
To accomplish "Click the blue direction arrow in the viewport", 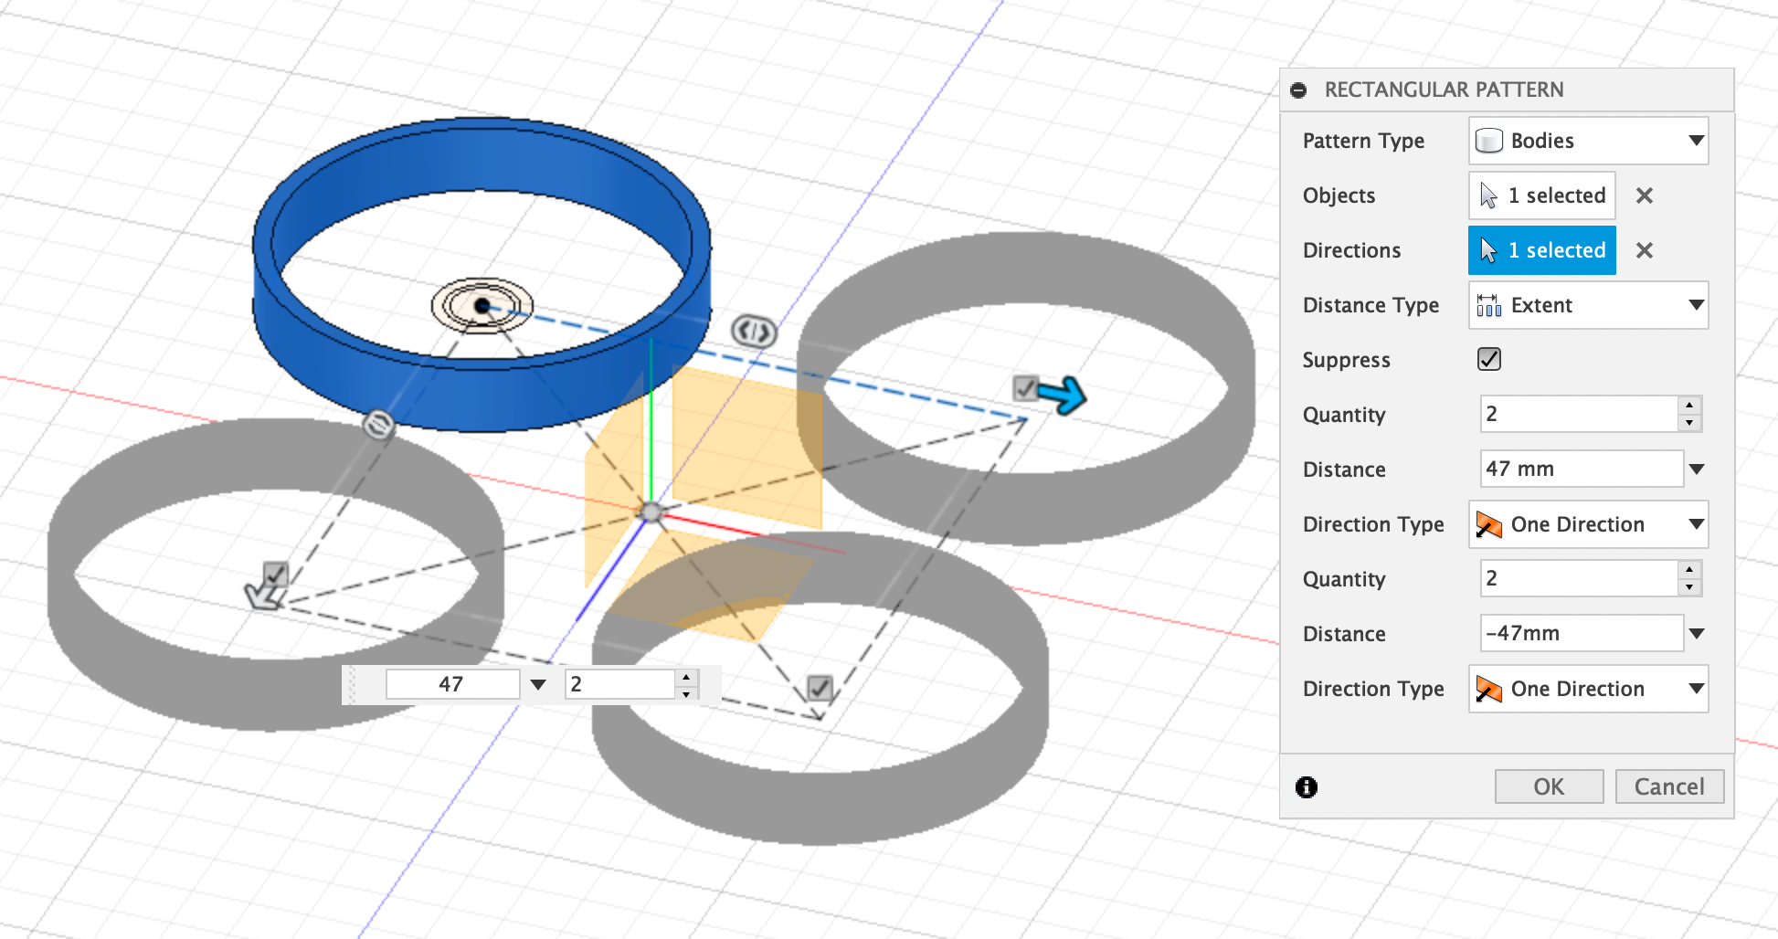I will pyautogui.click(x=1063, y=396).
